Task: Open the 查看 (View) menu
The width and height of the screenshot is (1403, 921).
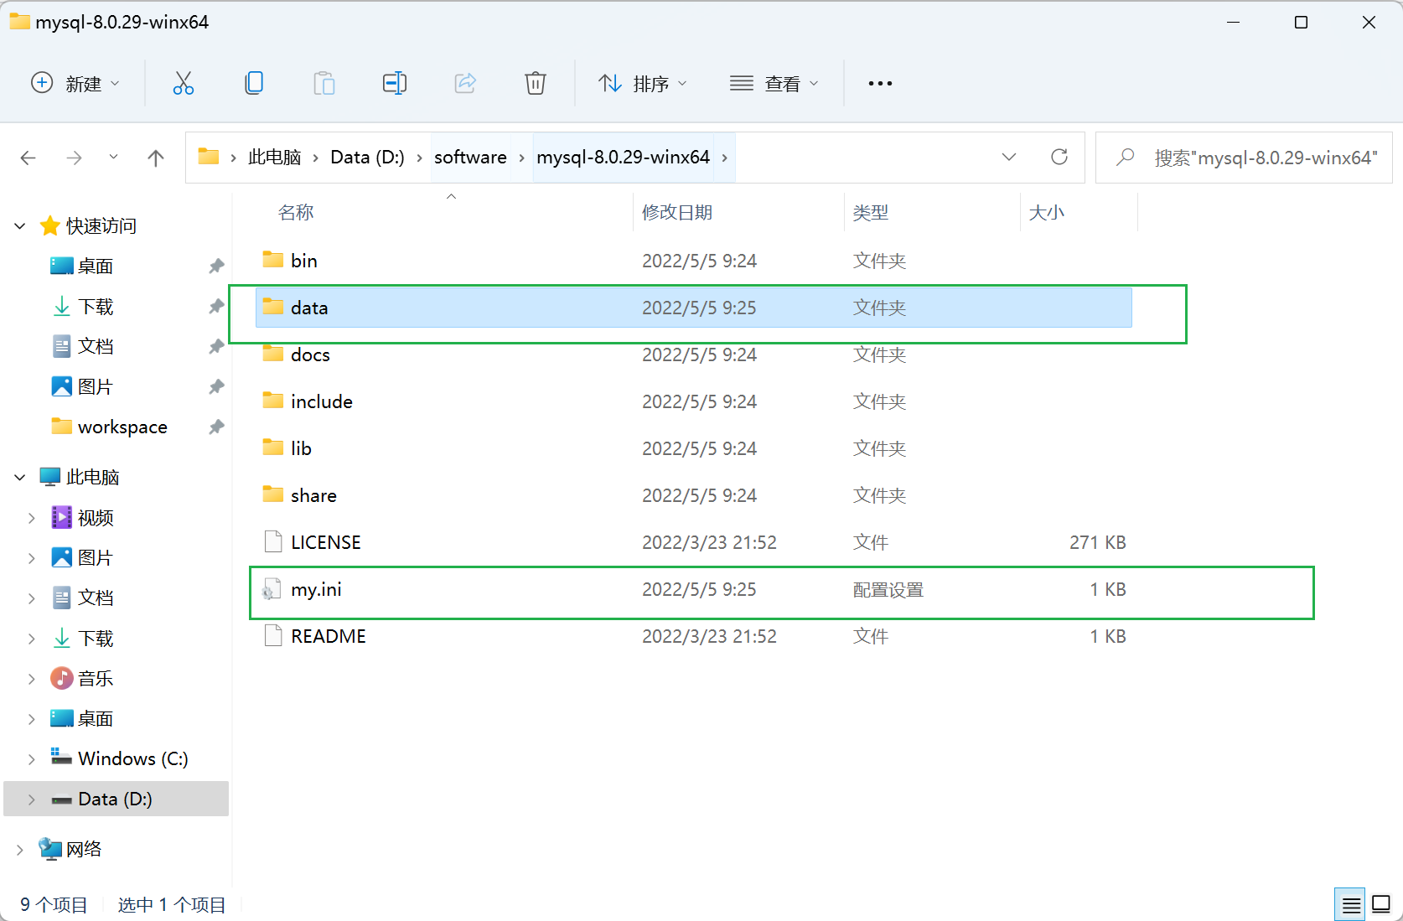Action: [774, 84]
